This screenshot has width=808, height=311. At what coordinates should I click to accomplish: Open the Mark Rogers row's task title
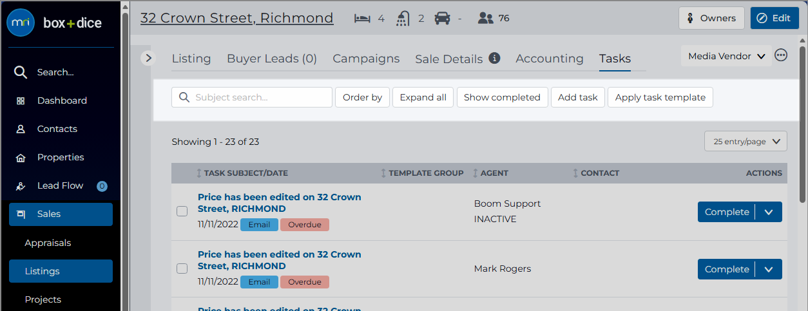280,260
